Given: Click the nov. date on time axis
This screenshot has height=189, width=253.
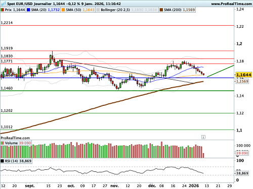Looking at the screenshot, I should pyautogui.click(x=114, y=186).
